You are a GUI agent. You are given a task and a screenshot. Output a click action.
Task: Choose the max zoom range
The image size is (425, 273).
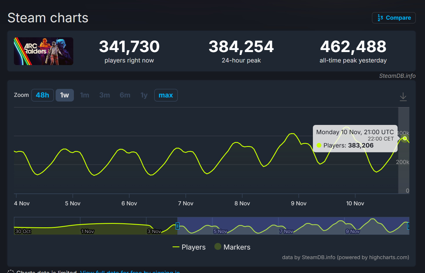coord(166,95)
